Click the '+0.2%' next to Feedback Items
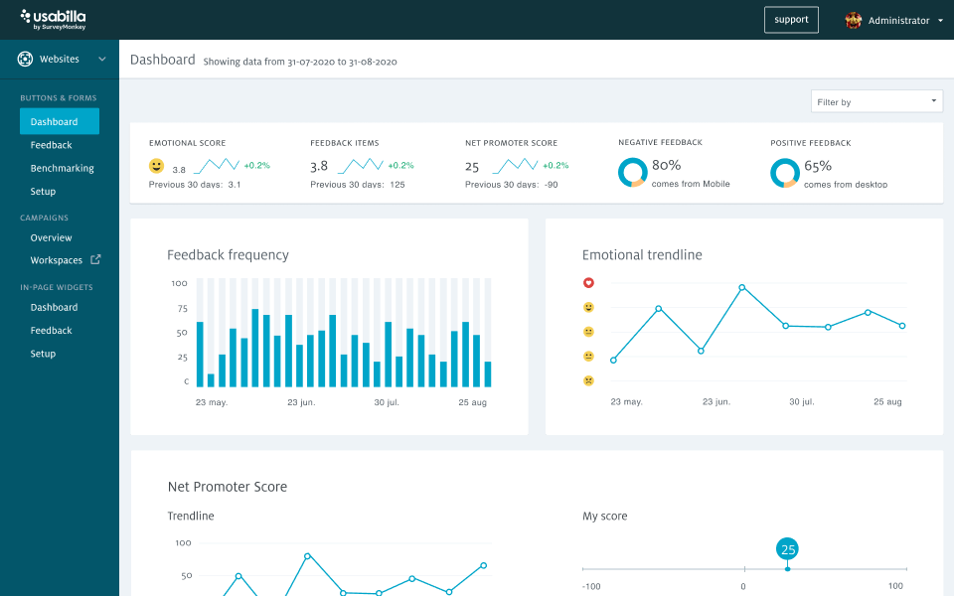Image resolution: width=954 pixels, height=596 pixels. click(x=400, y=166)
